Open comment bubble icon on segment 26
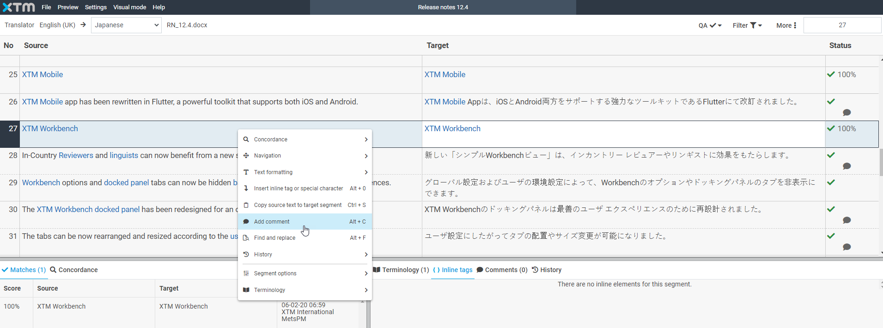The image size is (883, 328). pyautogui.click(x=846, y=112)
